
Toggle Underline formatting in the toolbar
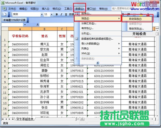(66, 14)
